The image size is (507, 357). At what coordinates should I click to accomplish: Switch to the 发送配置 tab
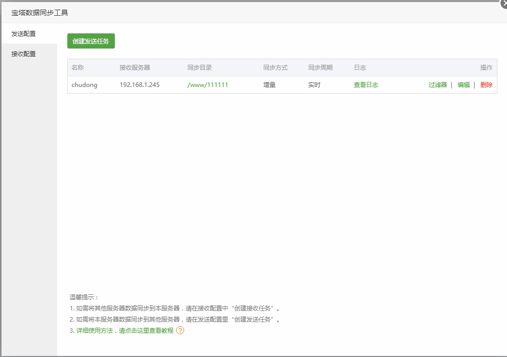coord(24,34)
